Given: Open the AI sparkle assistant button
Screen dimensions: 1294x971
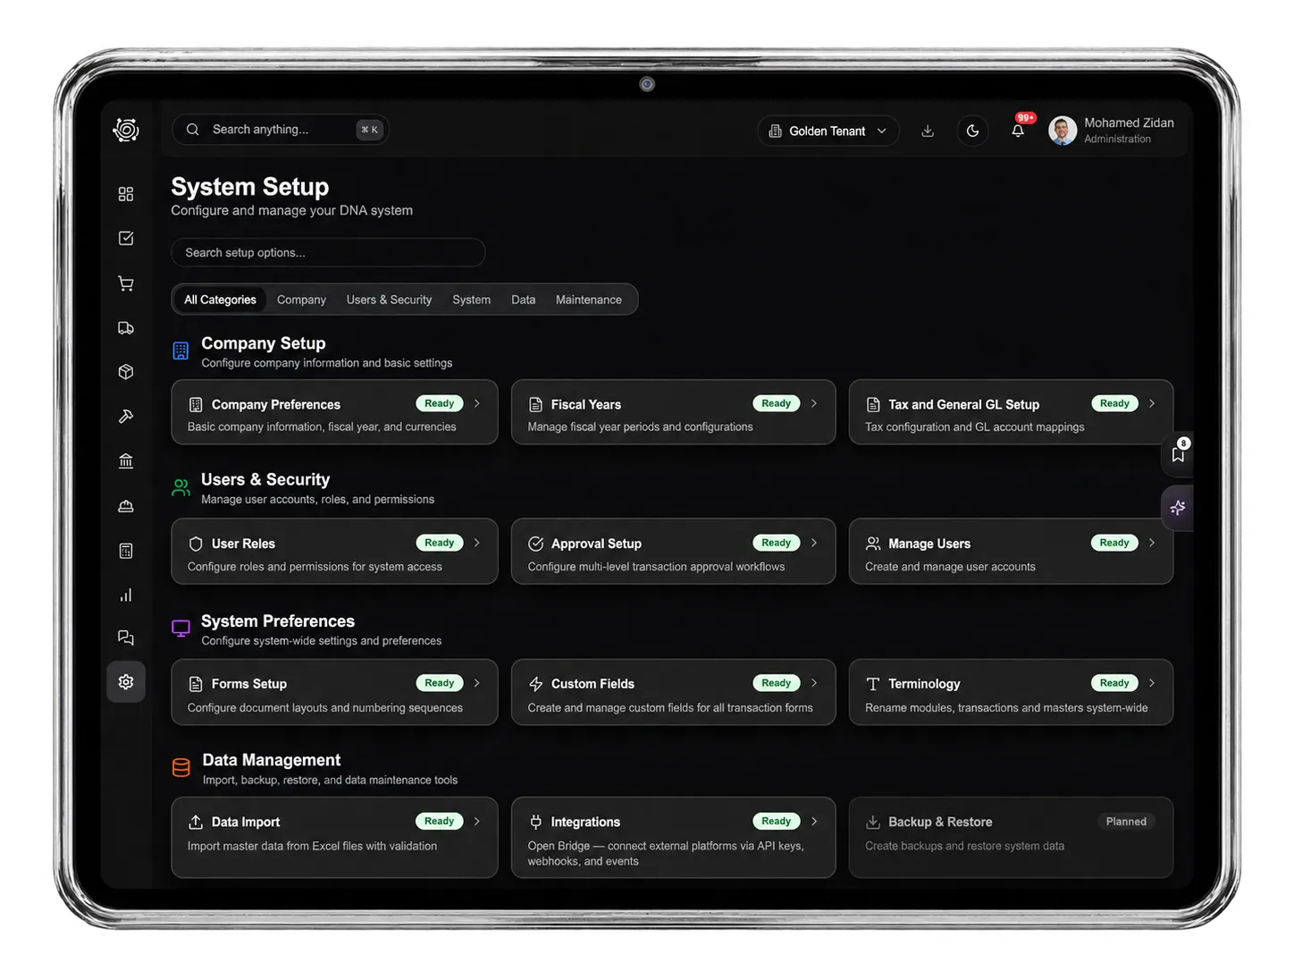Looking at the screenshot, I should coord(1178,508).
